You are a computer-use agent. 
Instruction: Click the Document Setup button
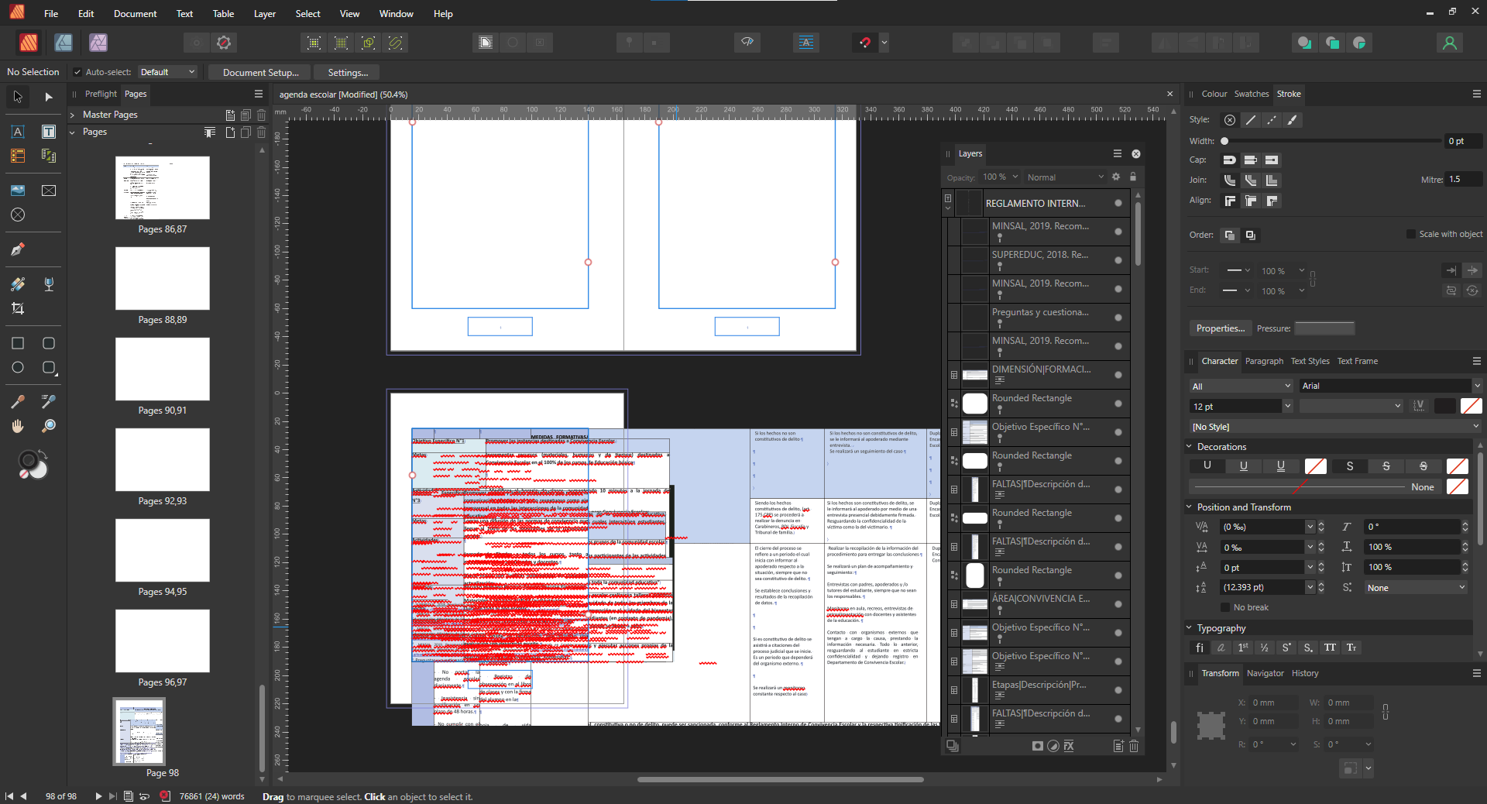(x=260, y=72)
